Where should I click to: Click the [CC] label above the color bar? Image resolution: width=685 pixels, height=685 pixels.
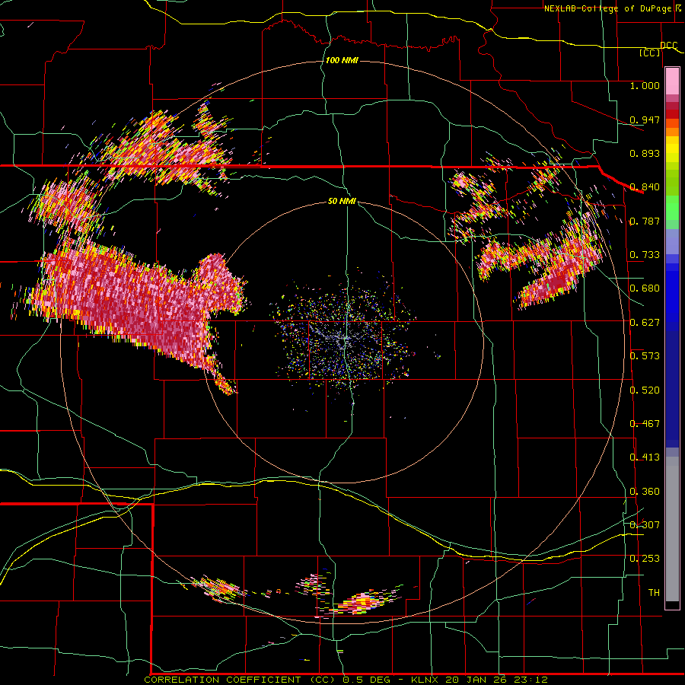click(x=650, y=53)
